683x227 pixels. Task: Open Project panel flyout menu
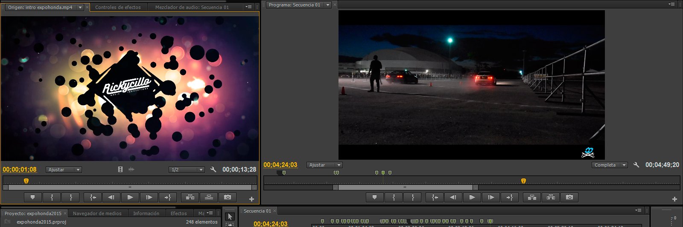(x=210, y=213)
